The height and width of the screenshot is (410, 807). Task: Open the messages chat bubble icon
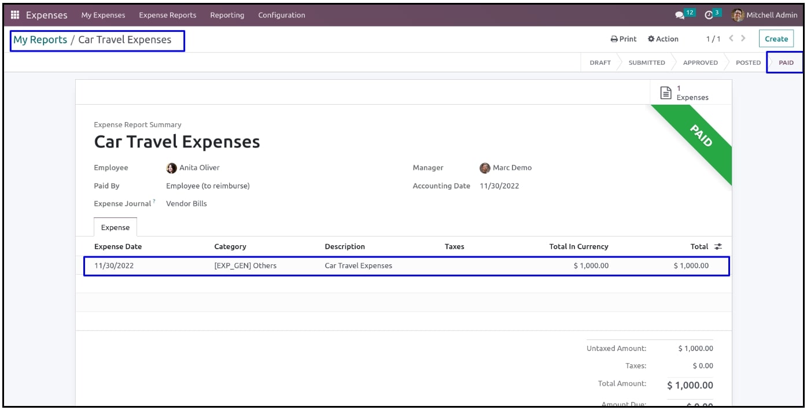tap(679, 16)
